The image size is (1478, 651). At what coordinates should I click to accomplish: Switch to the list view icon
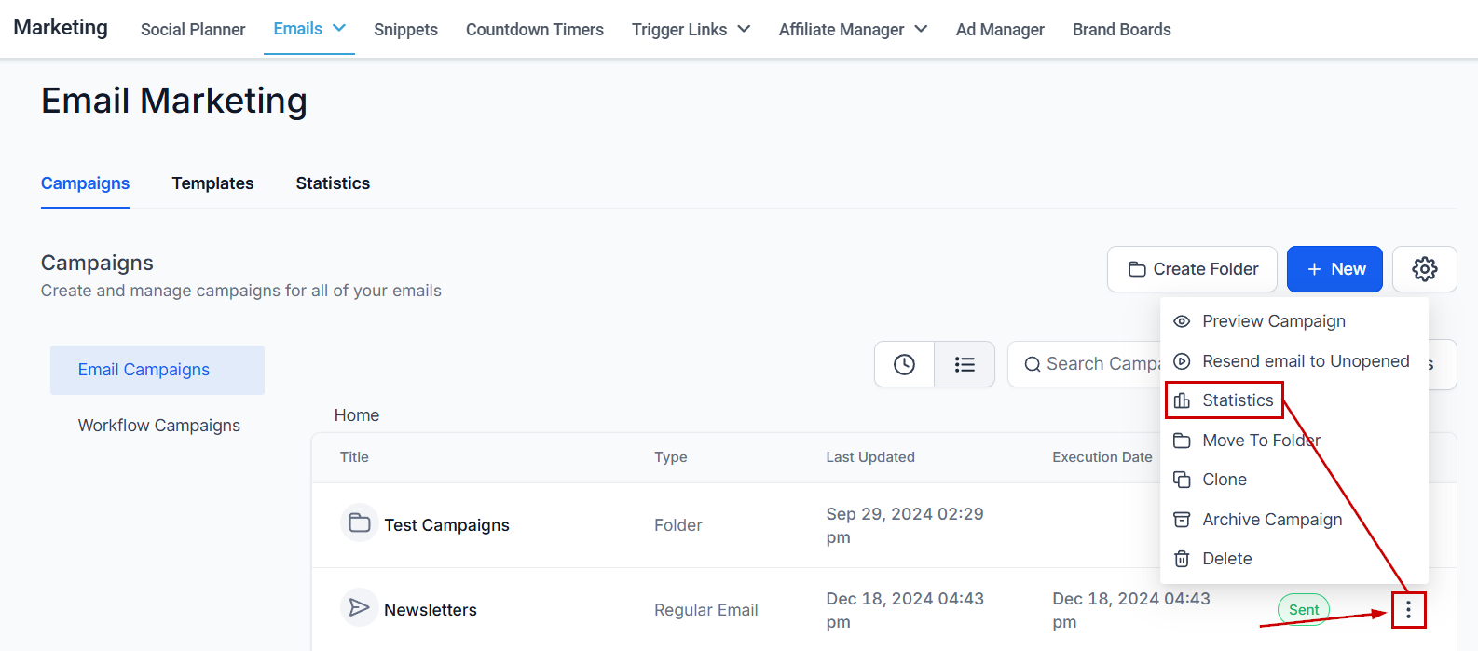[965, 364]
